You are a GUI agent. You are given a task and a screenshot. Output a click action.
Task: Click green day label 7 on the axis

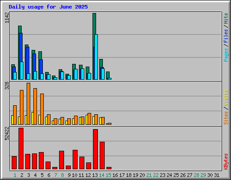(55, 175)
